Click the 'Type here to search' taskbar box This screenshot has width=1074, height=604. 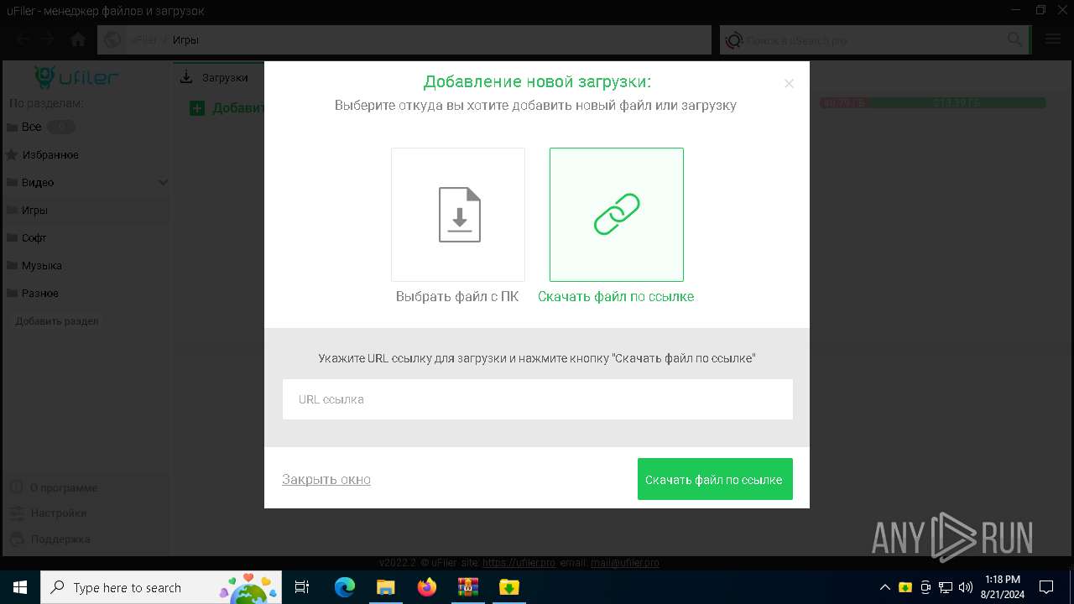pos(163,587)
